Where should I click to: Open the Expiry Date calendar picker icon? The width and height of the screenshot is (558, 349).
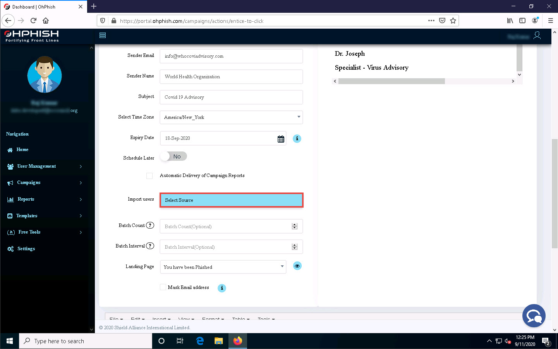(281, 139)
